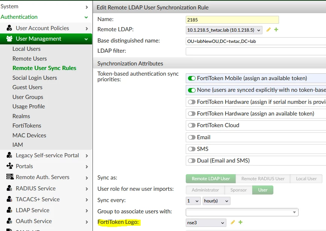Viewport: 326px width, 231px height.
Task: Collapse the Authentication section chevron
Action: tap(86, 17)
